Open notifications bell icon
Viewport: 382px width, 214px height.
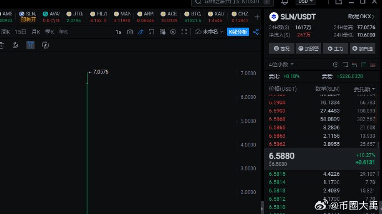285,2
